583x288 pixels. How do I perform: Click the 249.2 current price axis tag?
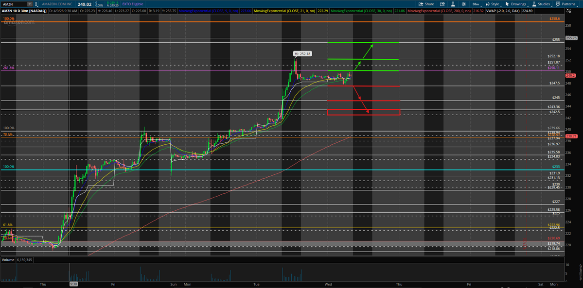(x=571, y=75)
